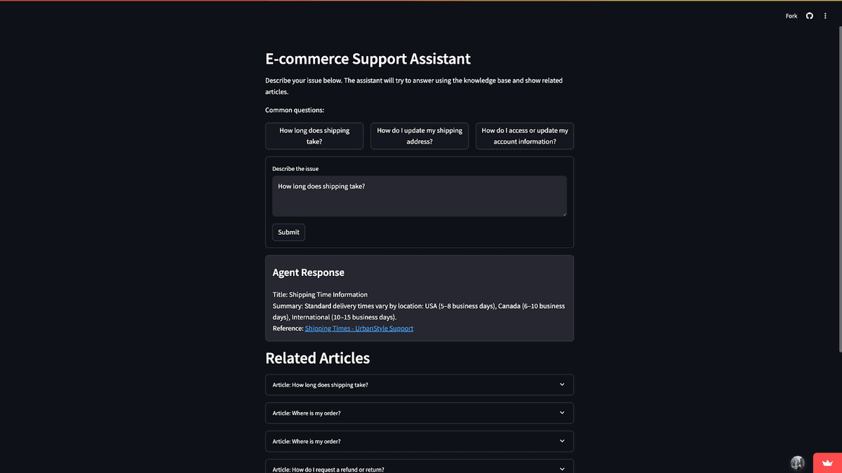The width and height of the screenshot is (842, 473).
Task: Open the Shipping Times - UrbanStyle Support link
Action: coord(359,329)
